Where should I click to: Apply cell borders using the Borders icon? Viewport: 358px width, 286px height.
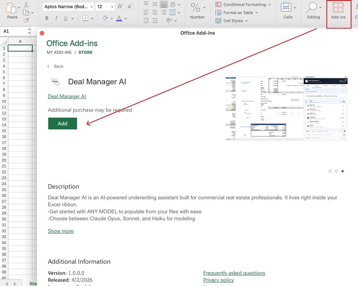pos(85,18)
